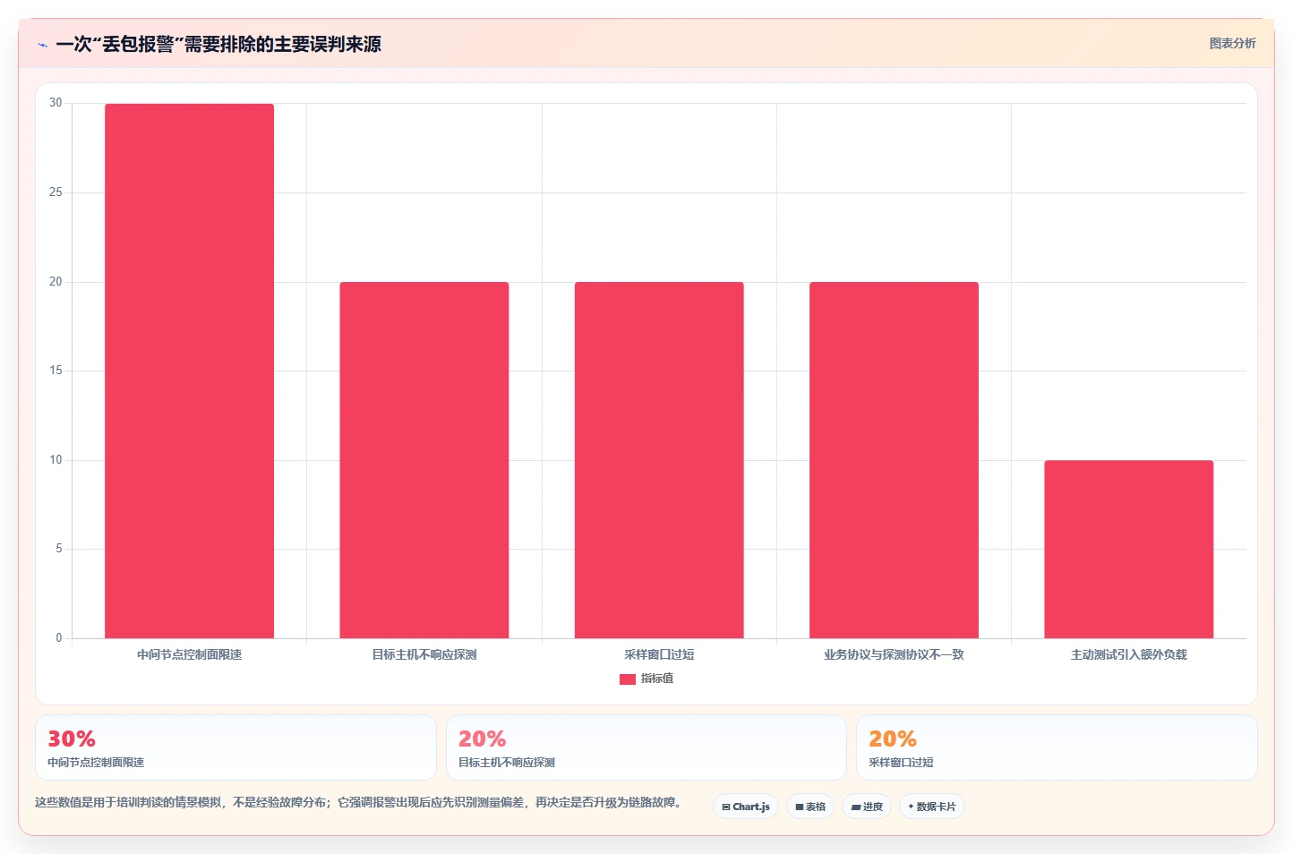Click the x-axis label 中间节点控制面限速
1293x854 pixels.
pyautogui.click(x=190, y=655)
